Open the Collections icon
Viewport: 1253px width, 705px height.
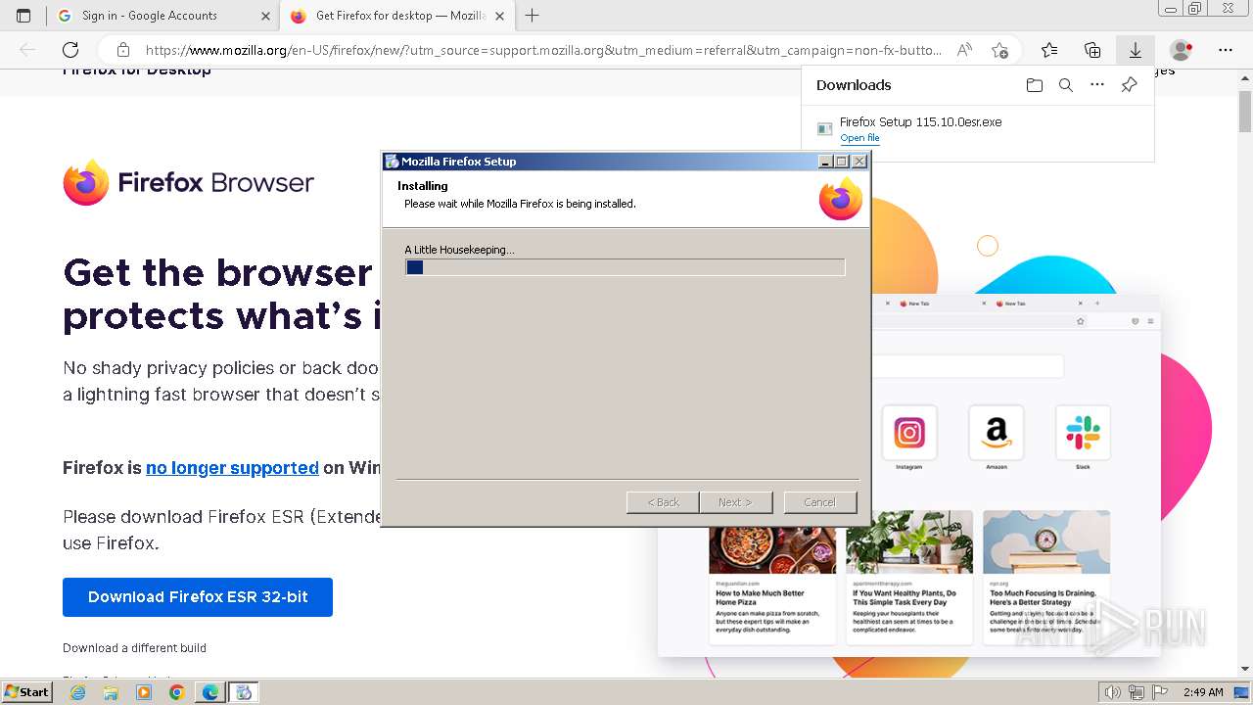(1092, 50)
